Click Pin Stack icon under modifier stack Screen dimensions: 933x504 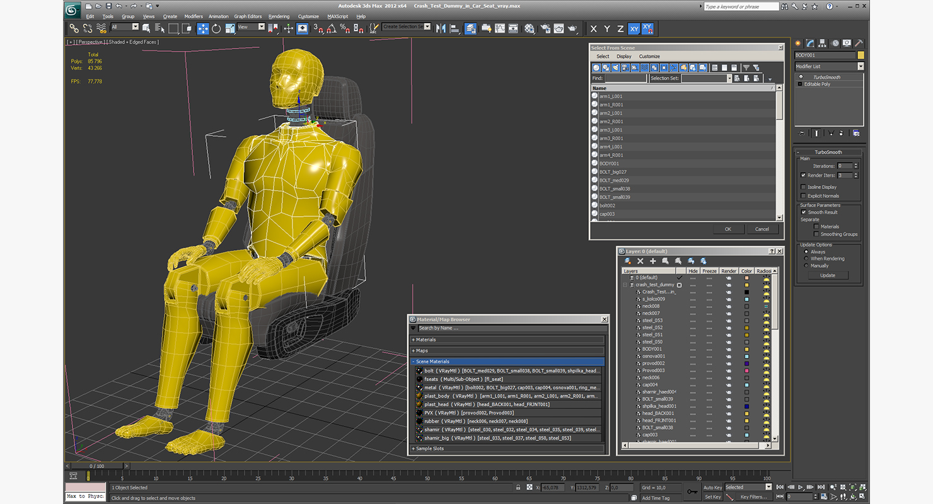click(x=802, y=133)
